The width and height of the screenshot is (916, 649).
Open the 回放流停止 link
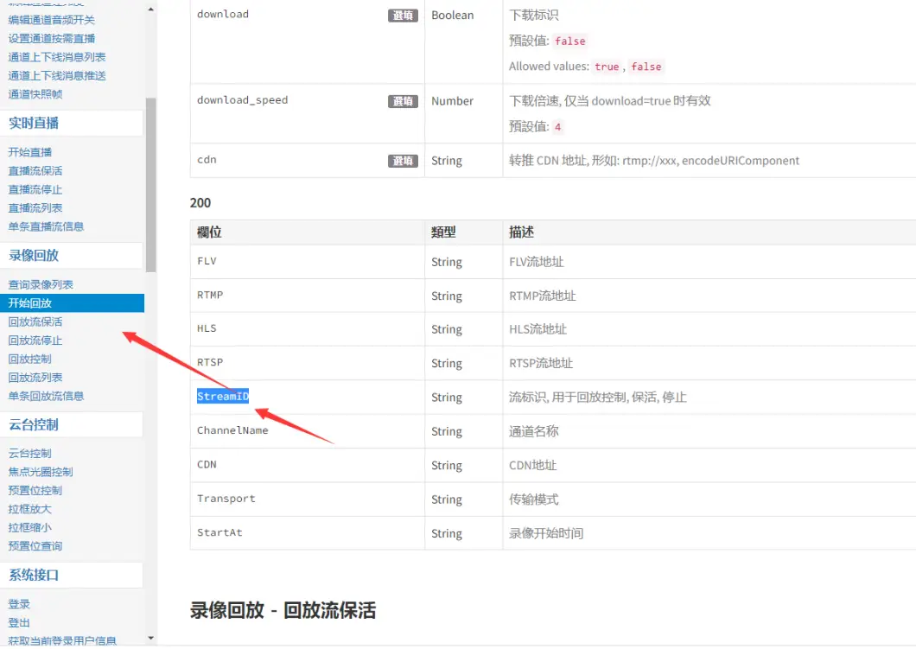click(35, 340)
